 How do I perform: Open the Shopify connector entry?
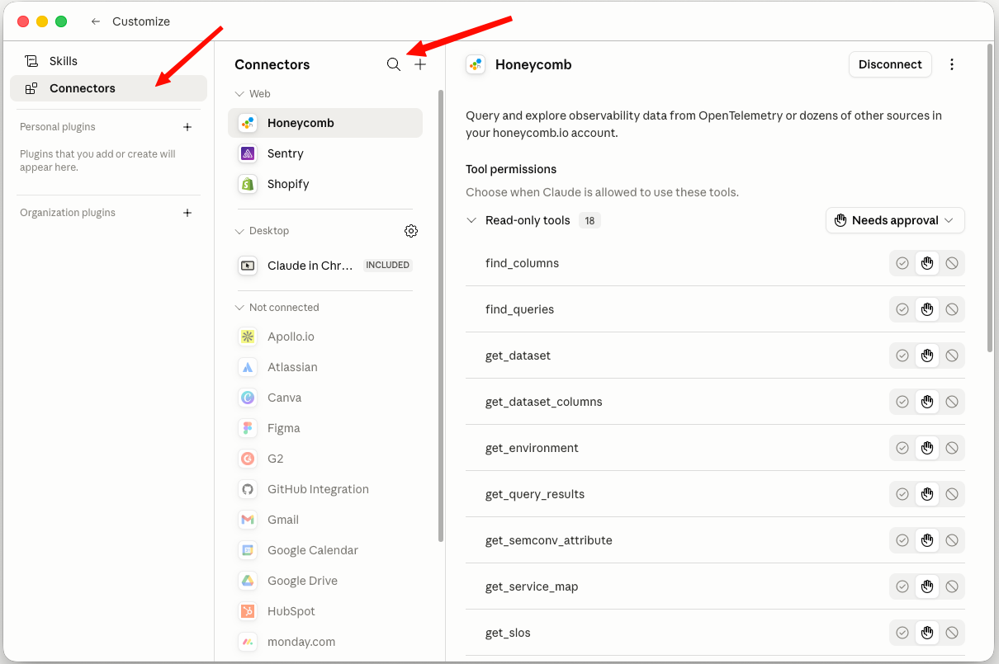click(x=325, y=184)
